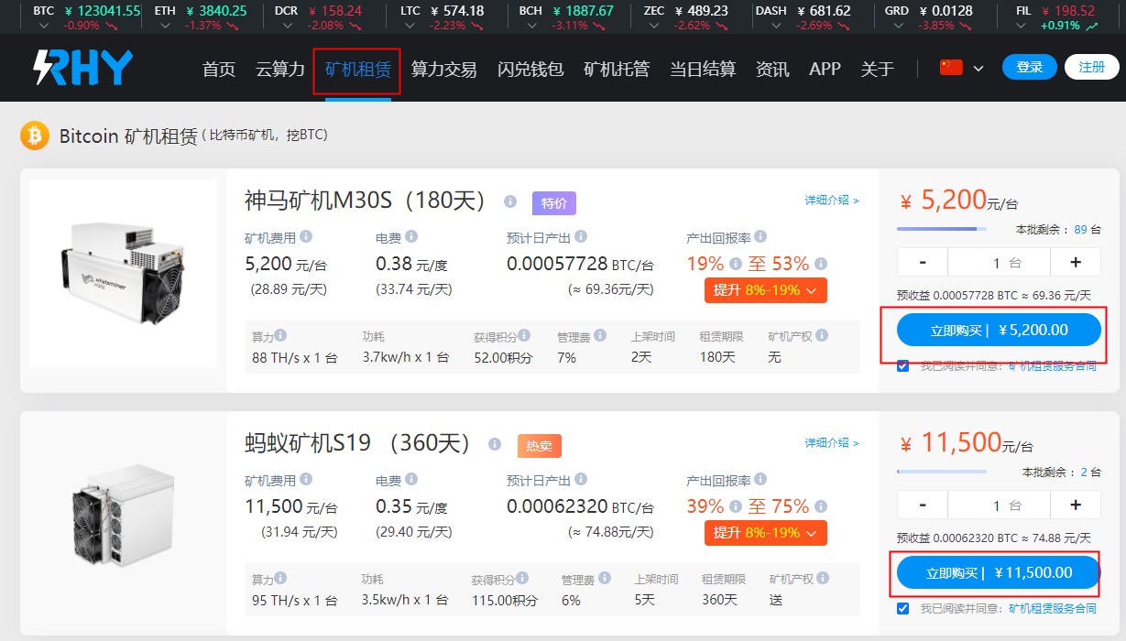Click 电费 info icon in S19 card
Viewport: 1126px width, 641px height.
[411, 479]
